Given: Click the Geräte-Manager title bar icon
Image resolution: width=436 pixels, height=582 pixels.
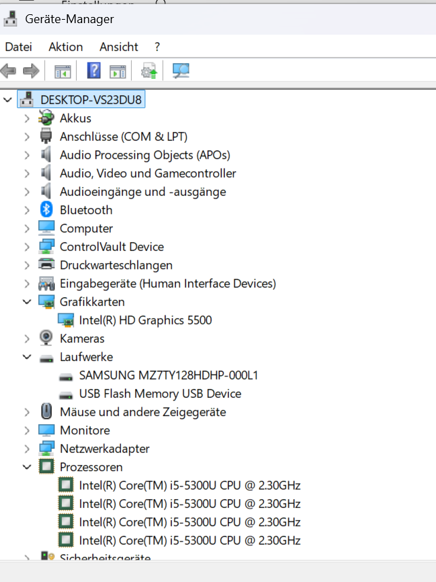Looking at the screenshot, I should click(x=10, y=19).
